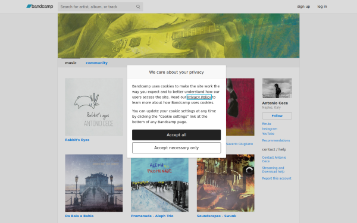Accept all cookies

177,135
